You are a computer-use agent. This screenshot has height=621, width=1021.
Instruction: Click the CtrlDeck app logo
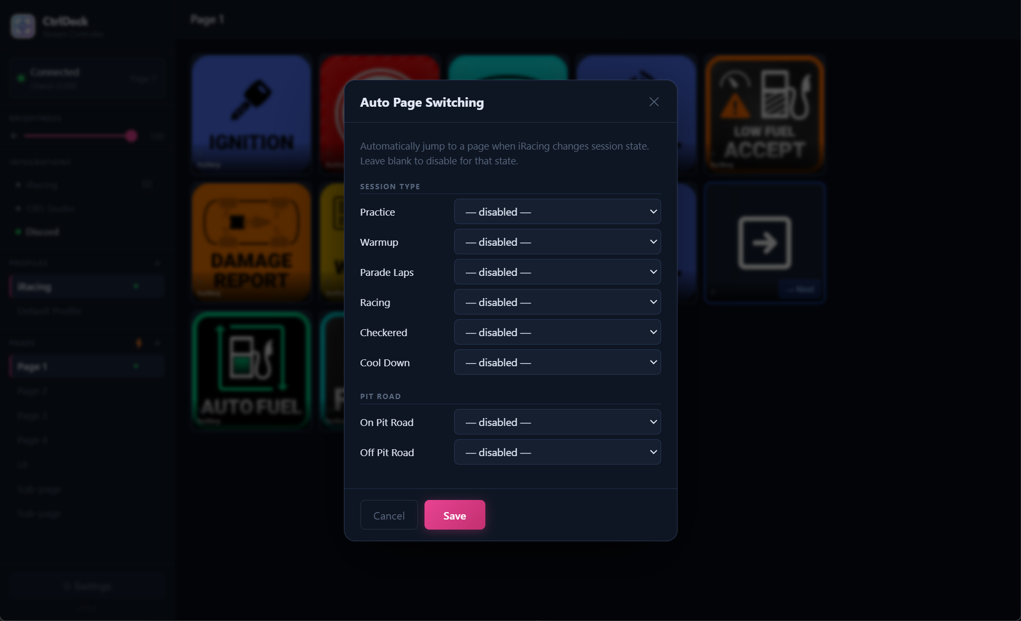pos(23,25)
